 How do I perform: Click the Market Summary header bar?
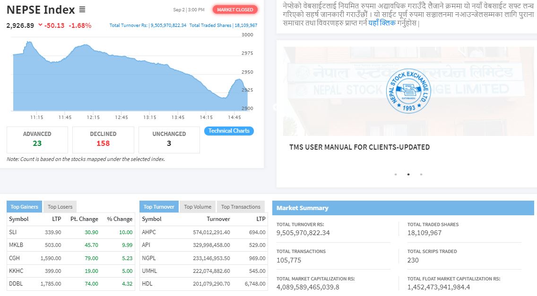coord(403,208)
